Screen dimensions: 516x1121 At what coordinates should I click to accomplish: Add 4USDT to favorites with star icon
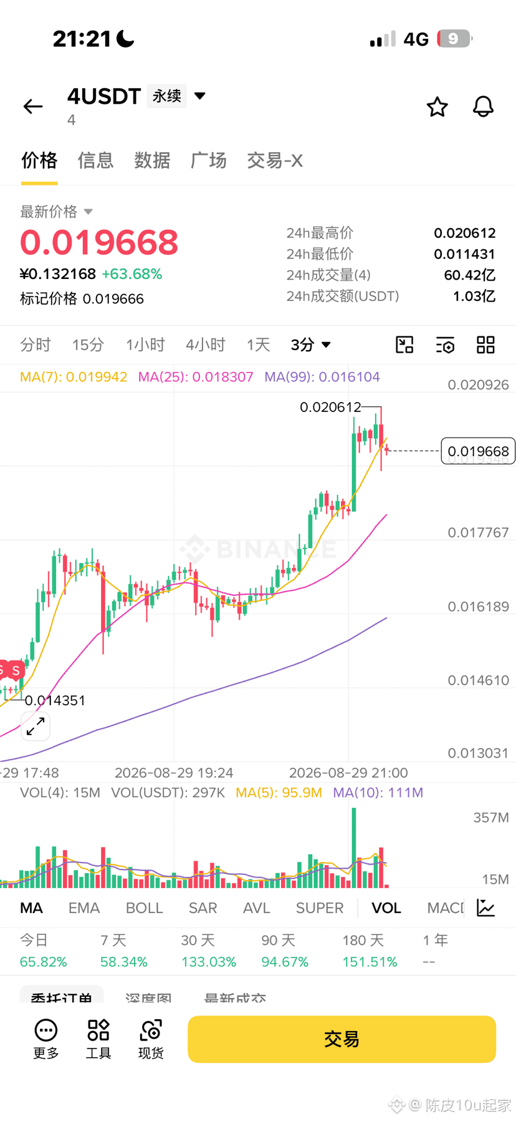click(x=437, y=107)
